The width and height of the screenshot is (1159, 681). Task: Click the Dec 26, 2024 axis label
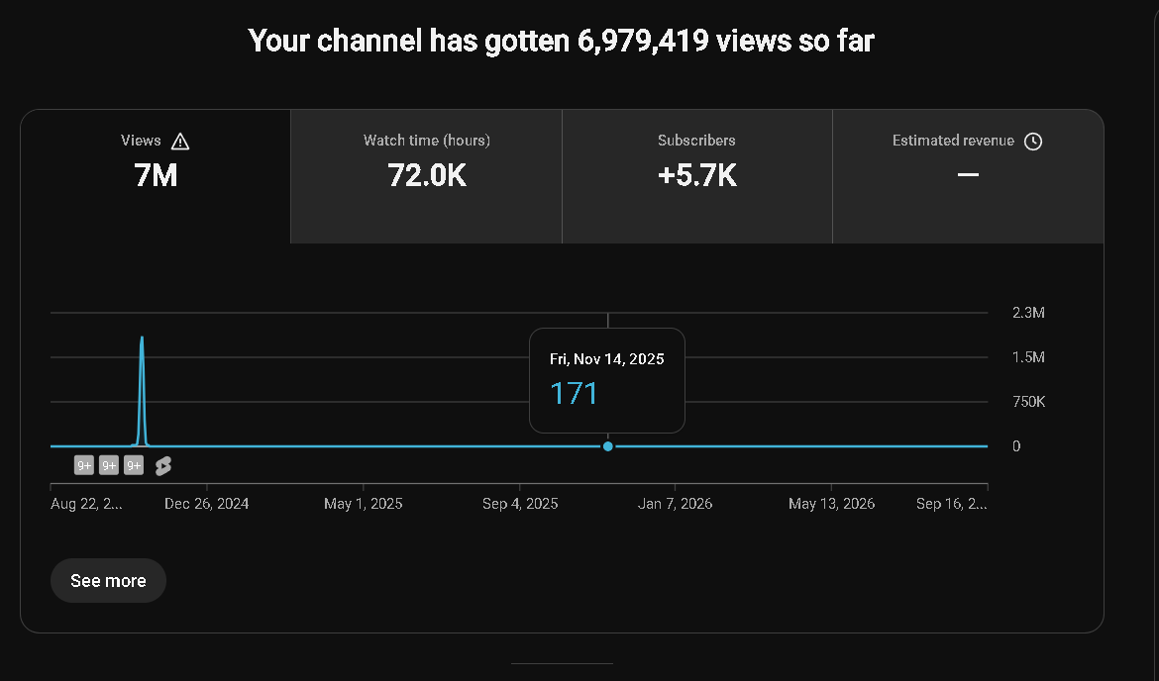coord(206,504)
